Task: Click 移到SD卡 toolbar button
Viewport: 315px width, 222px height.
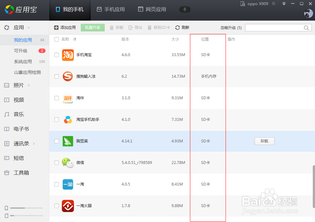Action: pyautogui.click(x=159, y=28)
